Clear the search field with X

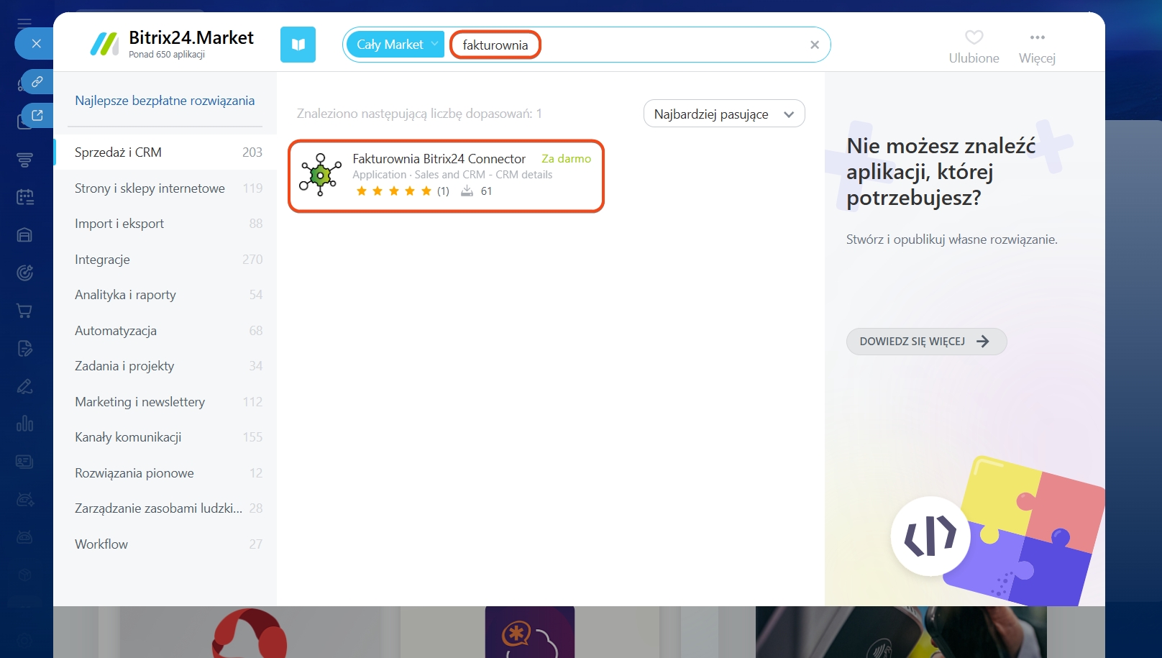click(814, 45)
